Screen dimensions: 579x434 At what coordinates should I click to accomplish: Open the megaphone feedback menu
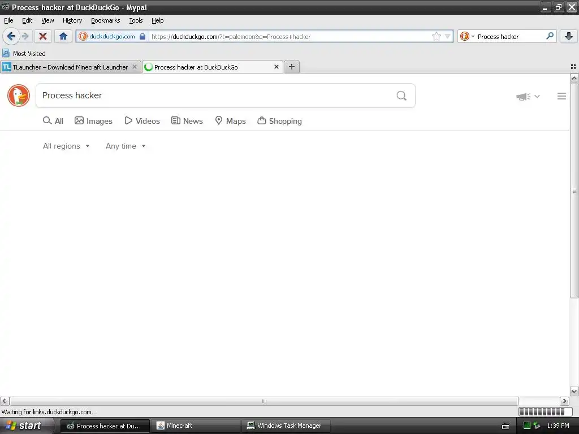[x=528, y=96]
